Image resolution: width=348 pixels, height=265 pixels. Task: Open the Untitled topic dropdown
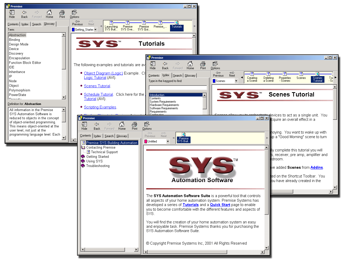coord(168,141)
